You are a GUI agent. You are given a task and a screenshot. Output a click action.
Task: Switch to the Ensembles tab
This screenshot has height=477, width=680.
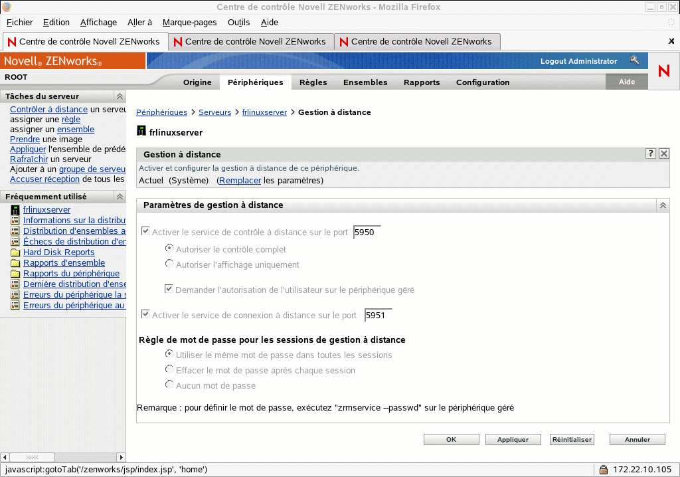coord(365,82)
